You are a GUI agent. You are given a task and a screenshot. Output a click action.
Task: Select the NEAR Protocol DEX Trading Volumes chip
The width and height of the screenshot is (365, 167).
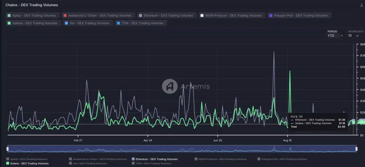tap(232, 16)
